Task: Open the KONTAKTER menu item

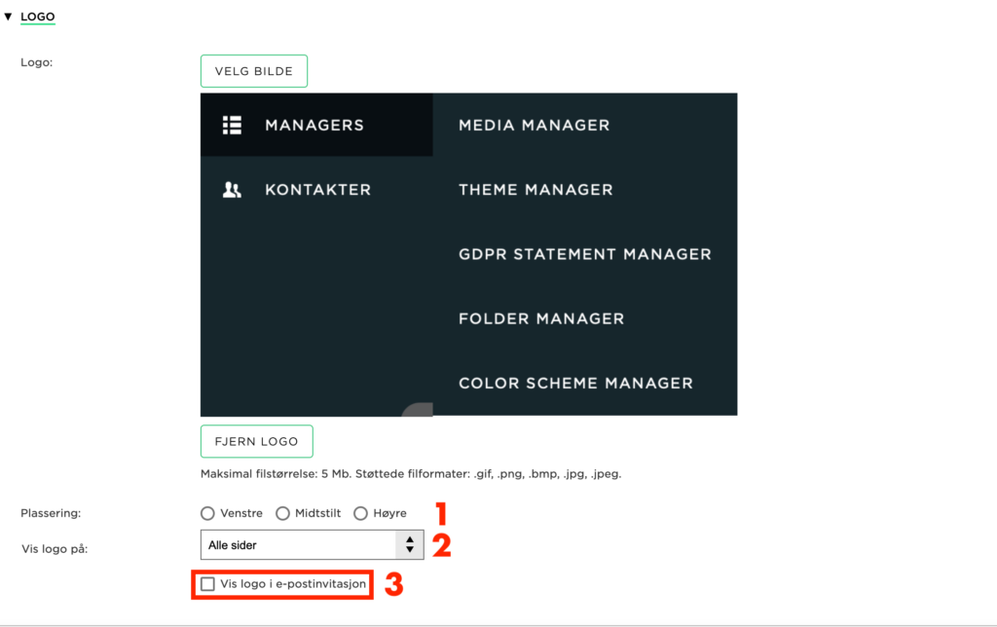Action: pyautogui.click(x=316, y=190)
